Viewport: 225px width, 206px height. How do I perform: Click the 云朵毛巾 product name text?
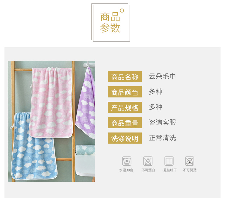click(x=162, y=76)
